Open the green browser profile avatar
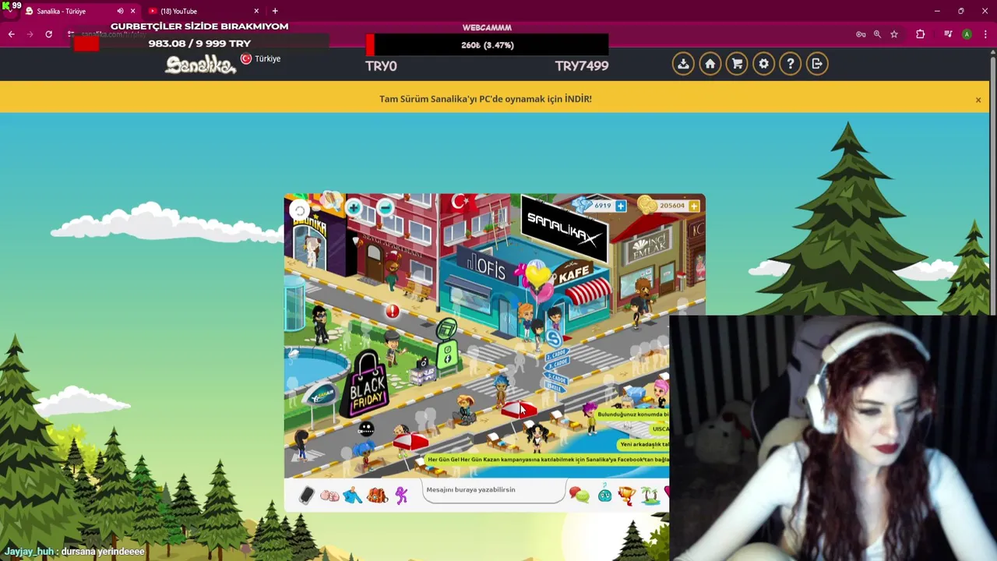The image size is (997, 561). [967, 34]
